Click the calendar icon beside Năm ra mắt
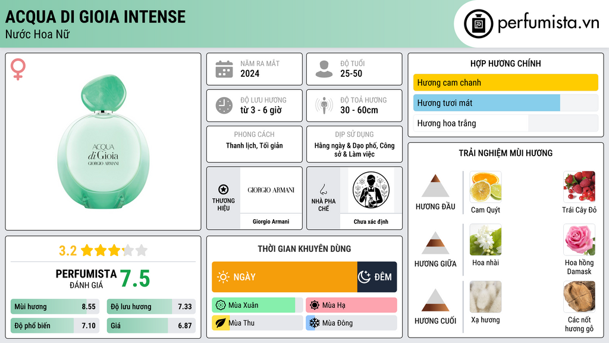Screen dimensions: 609x343 (224, 69)
